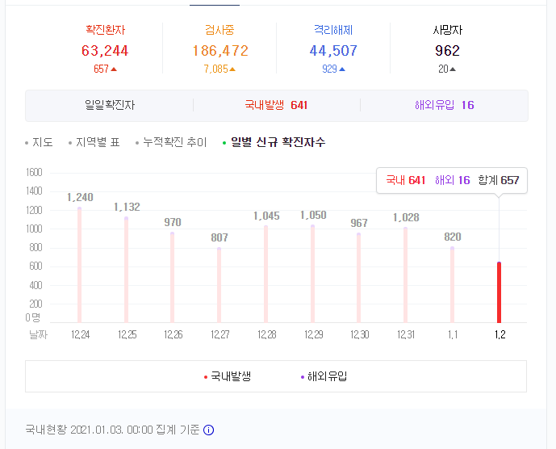Click the 12.30 bar labeled 967

359,278
